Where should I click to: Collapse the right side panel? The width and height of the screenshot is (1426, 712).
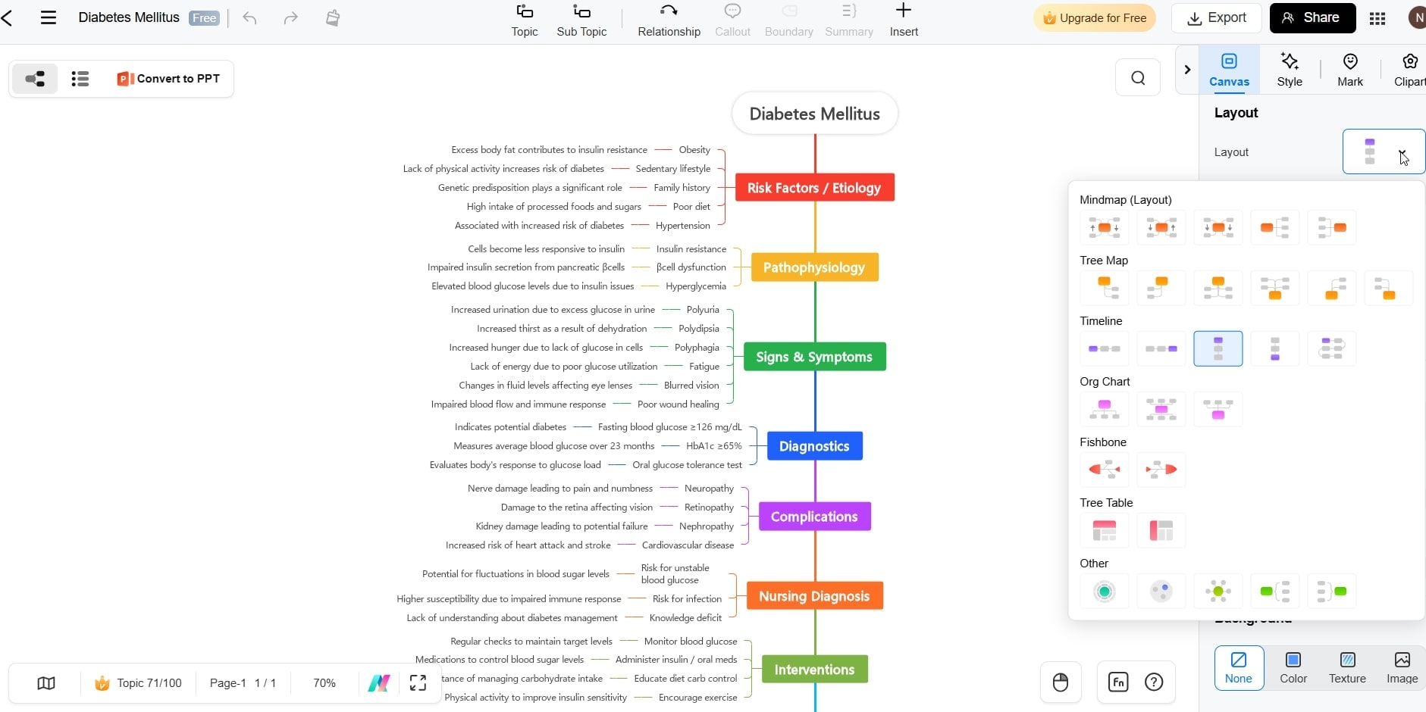tap(1186, 70)
